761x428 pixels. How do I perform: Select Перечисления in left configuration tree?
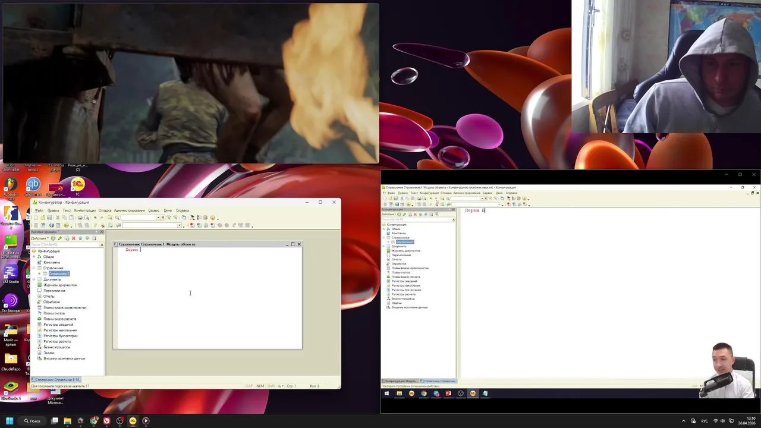55,291
